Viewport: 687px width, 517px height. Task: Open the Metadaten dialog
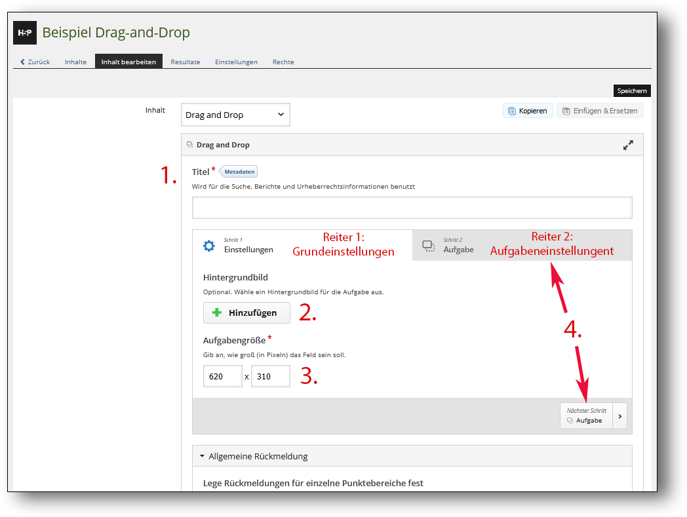240,172
